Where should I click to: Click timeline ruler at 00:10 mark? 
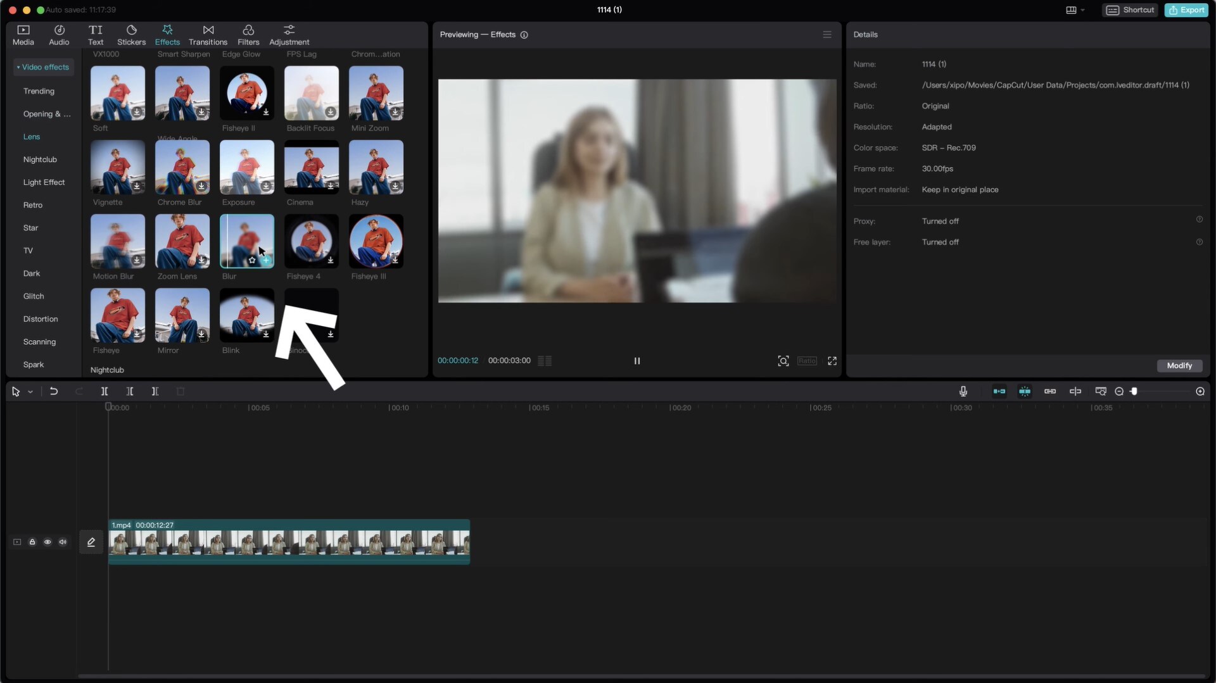399,408
